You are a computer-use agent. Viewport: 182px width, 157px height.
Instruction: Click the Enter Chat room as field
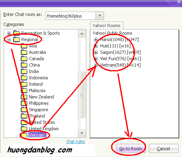[x=71, y=16]
